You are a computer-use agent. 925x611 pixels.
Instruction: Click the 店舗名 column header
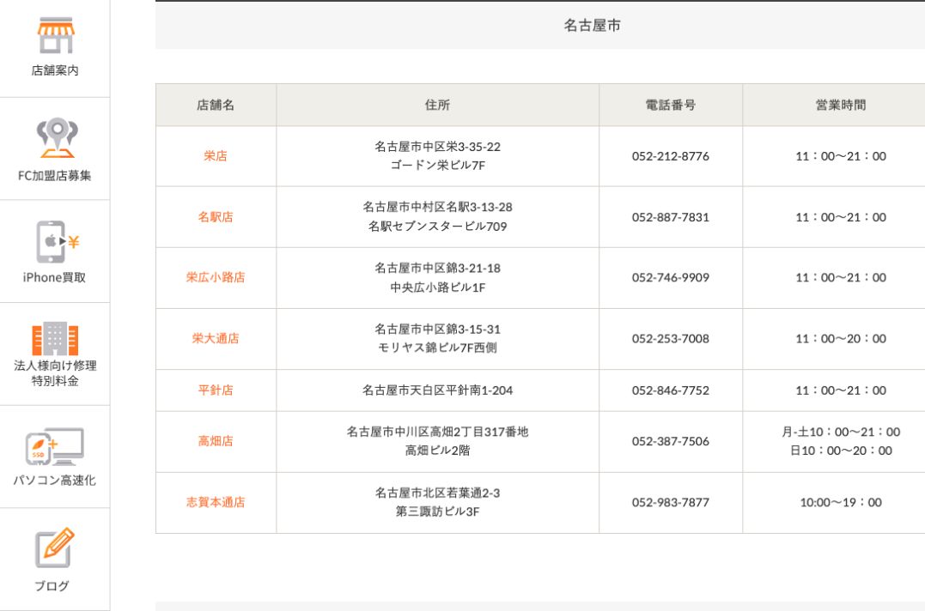216,105
